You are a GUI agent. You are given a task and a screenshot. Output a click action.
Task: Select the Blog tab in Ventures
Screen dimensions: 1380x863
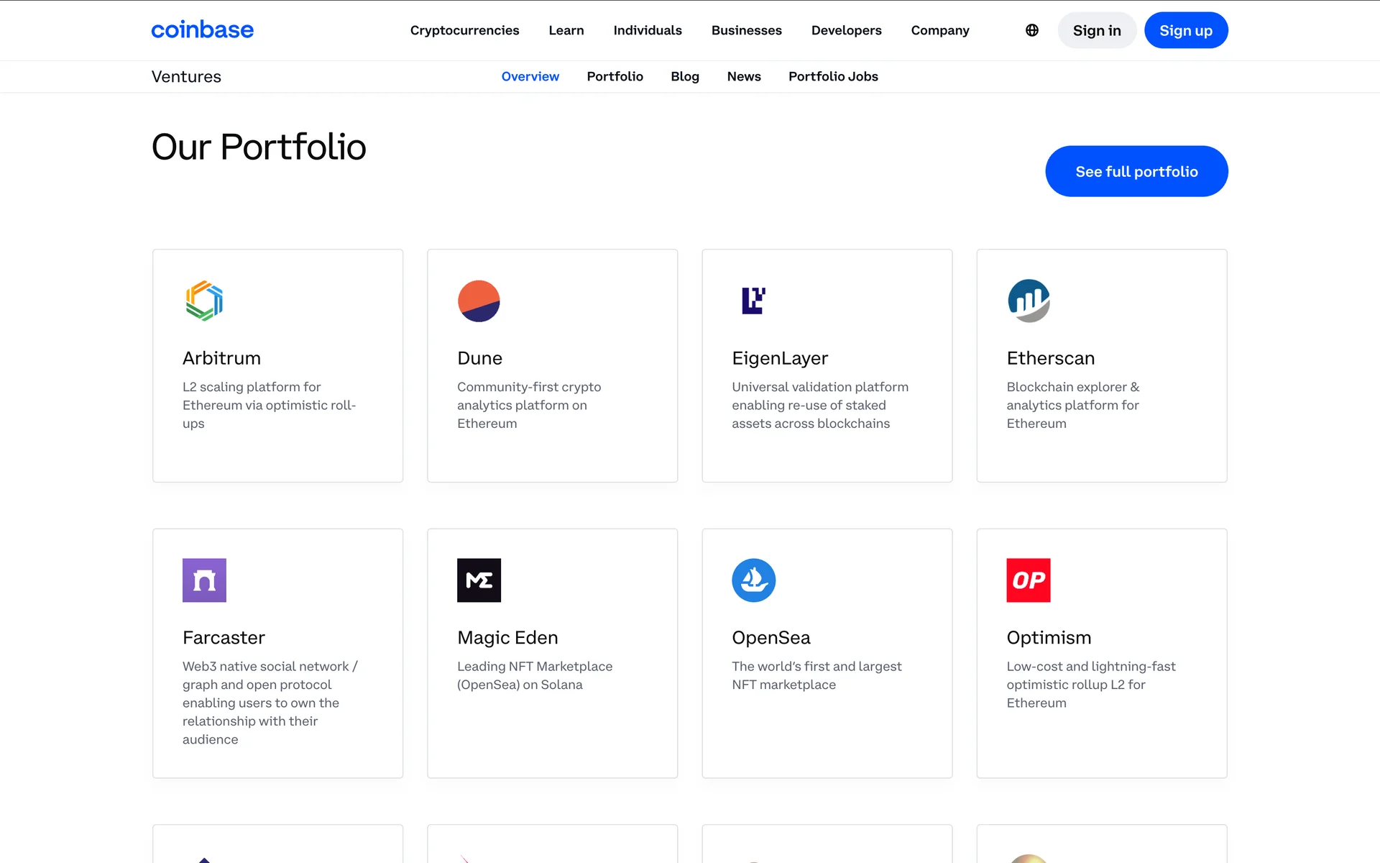tap(684, 76)
